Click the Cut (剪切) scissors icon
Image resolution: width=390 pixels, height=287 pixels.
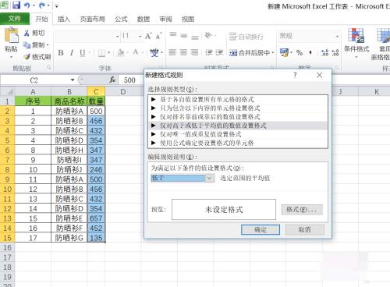point(27,33)
